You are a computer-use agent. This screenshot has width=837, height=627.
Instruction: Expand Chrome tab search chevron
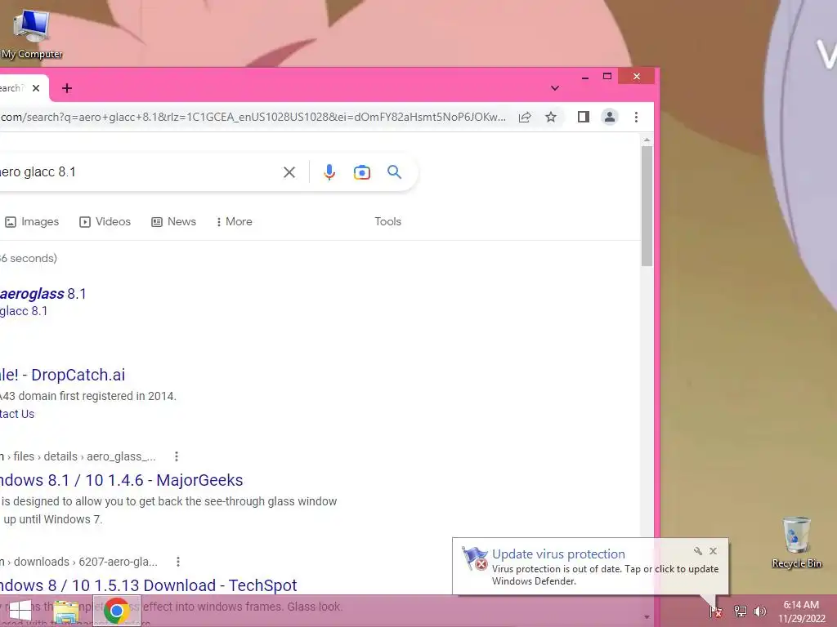click(x=555, y=88)
